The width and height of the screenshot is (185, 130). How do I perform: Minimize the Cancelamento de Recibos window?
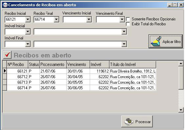[170, 5]
